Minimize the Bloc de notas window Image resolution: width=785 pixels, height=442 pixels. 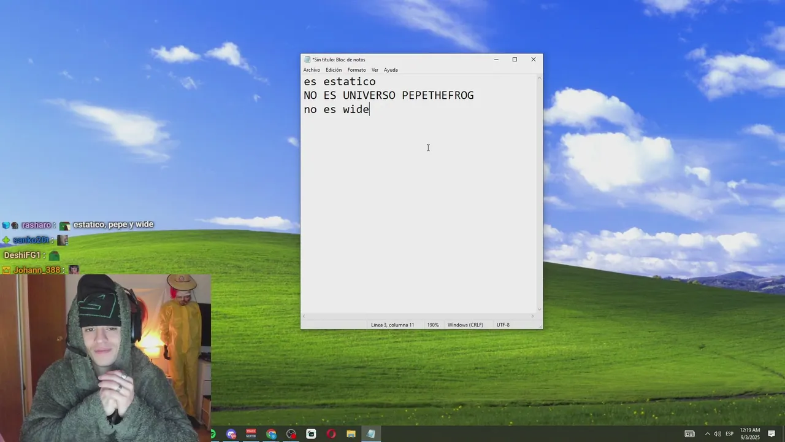coord(496,60)
